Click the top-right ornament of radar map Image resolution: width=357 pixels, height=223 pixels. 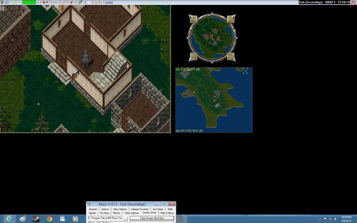[231, 19]
